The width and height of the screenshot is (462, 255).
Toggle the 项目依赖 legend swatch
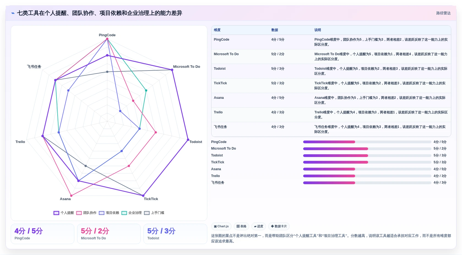click(x=102, y=213)
